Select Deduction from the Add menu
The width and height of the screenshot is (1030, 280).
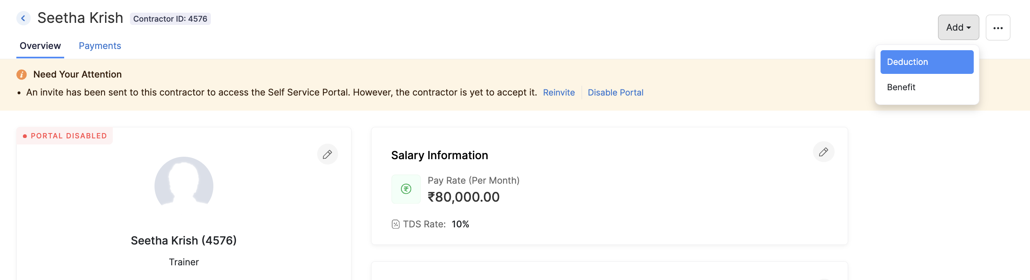927,62
